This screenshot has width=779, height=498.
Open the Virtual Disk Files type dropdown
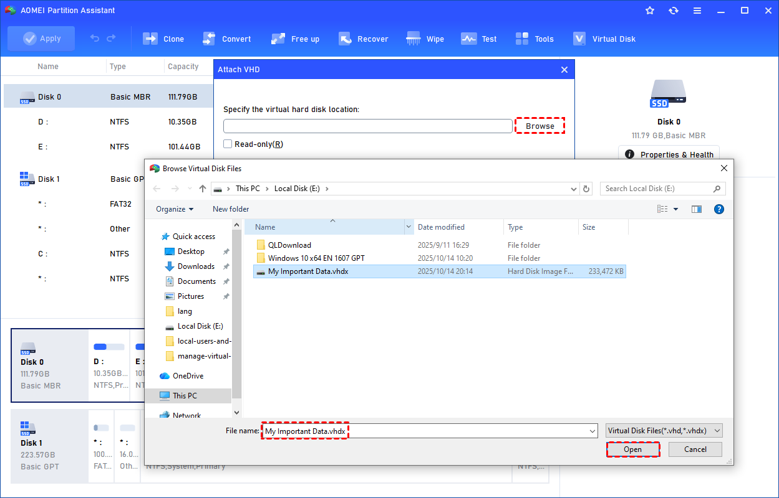[x=664, y=431]
